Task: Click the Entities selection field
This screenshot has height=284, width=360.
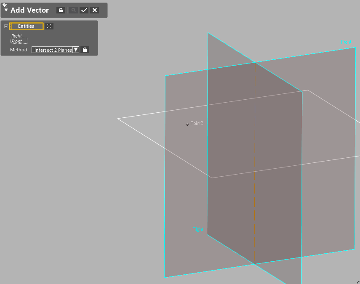Action: (x=26, y=26)
